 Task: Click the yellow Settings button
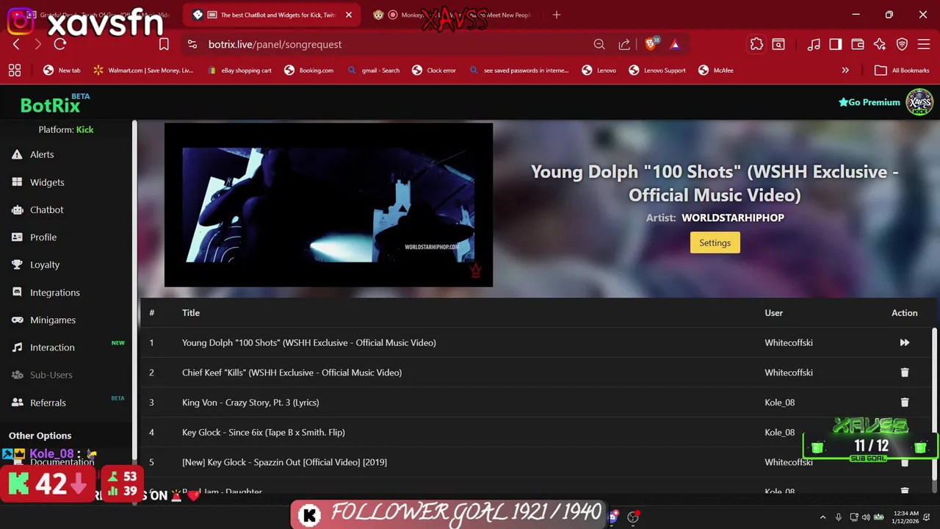pyautogui.click(x=715, y=242)
